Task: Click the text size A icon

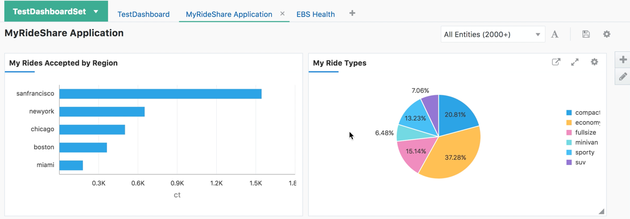Action: point(555,34)
